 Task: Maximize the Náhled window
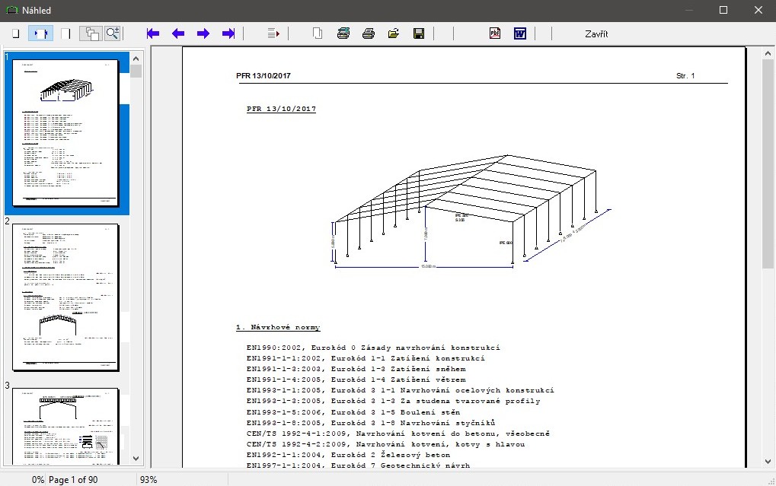pyautogui.click(x=723, y=10)
